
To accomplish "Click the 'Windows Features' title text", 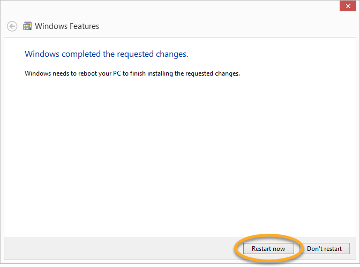I will (x=67, y=26).
